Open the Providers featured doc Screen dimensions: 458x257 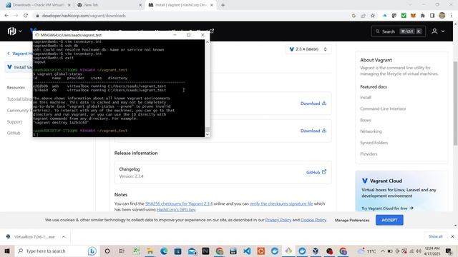tap(369, 154)
